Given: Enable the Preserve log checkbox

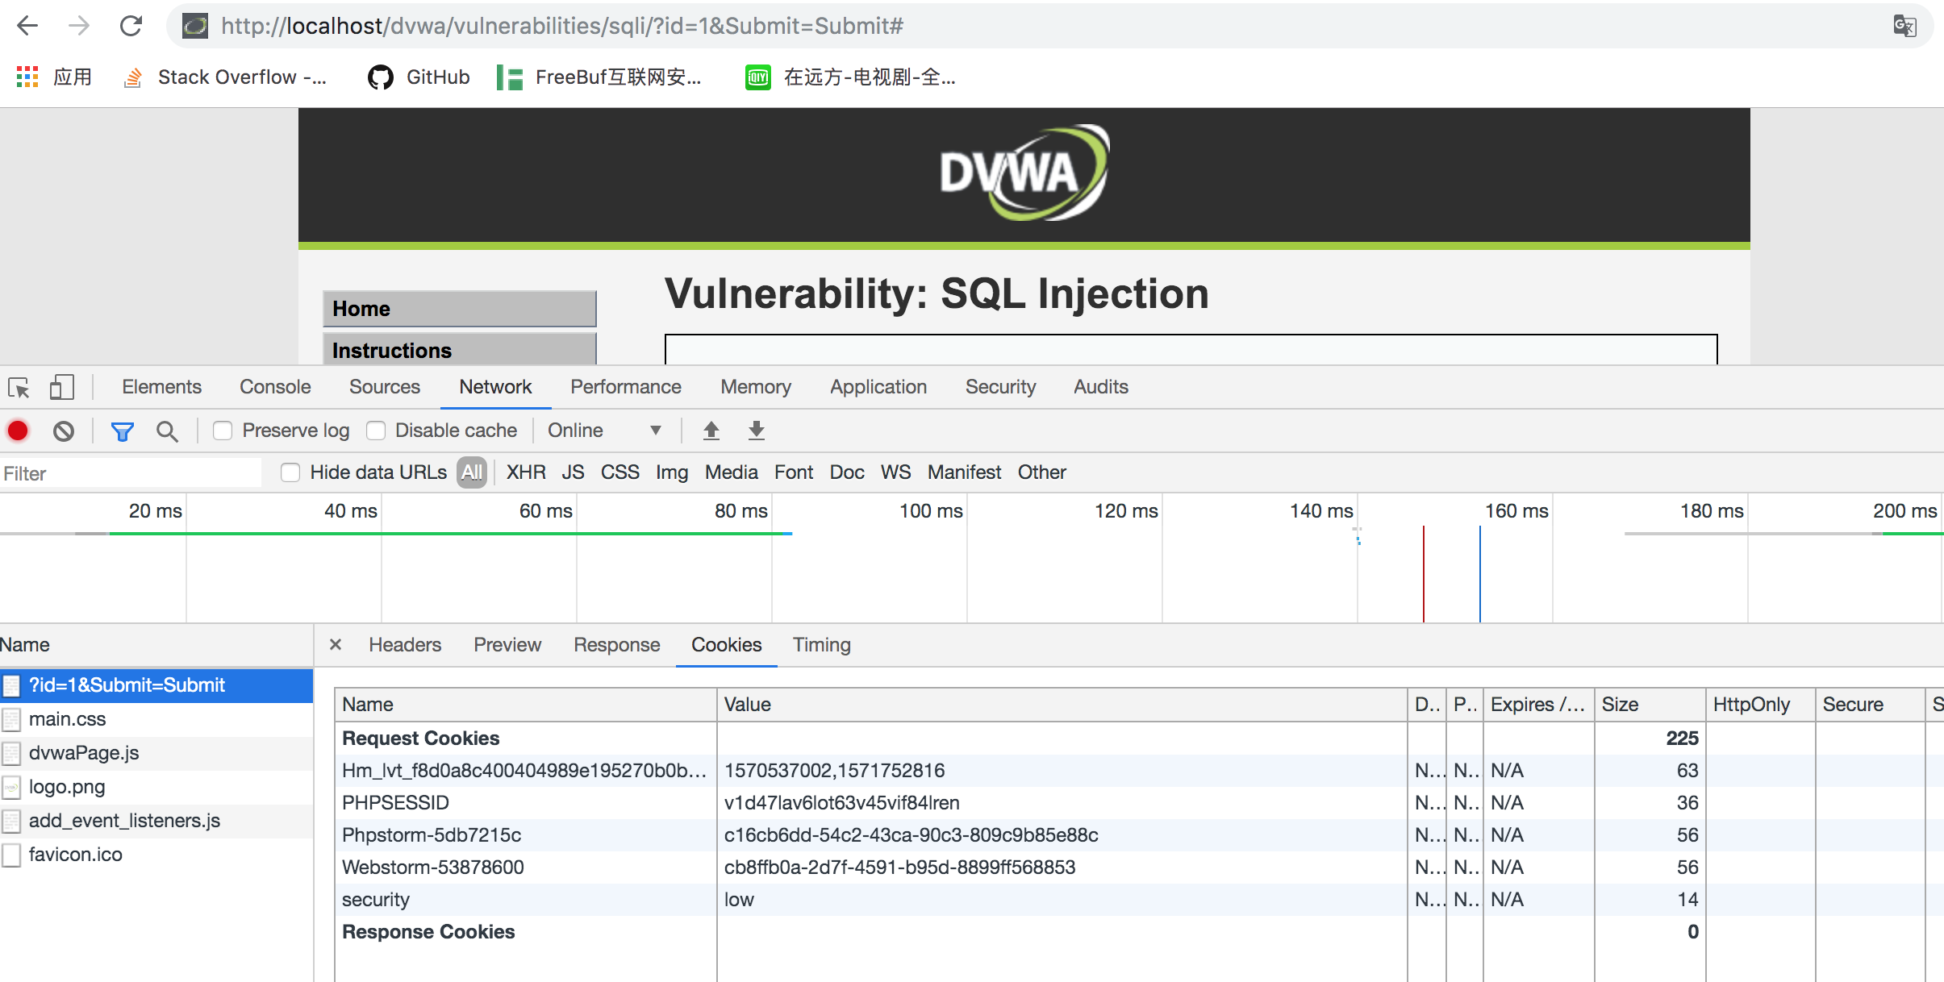Looking at the screenshot, I should coord(223,431).
